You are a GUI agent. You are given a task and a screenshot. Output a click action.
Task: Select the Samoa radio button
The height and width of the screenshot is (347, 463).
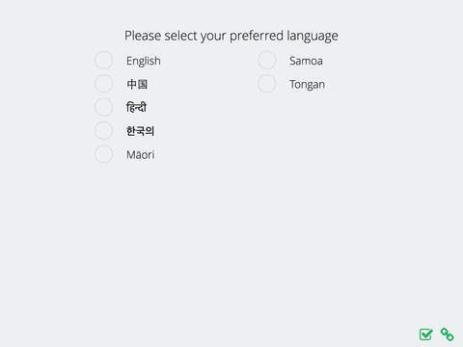tap(266, 60)
